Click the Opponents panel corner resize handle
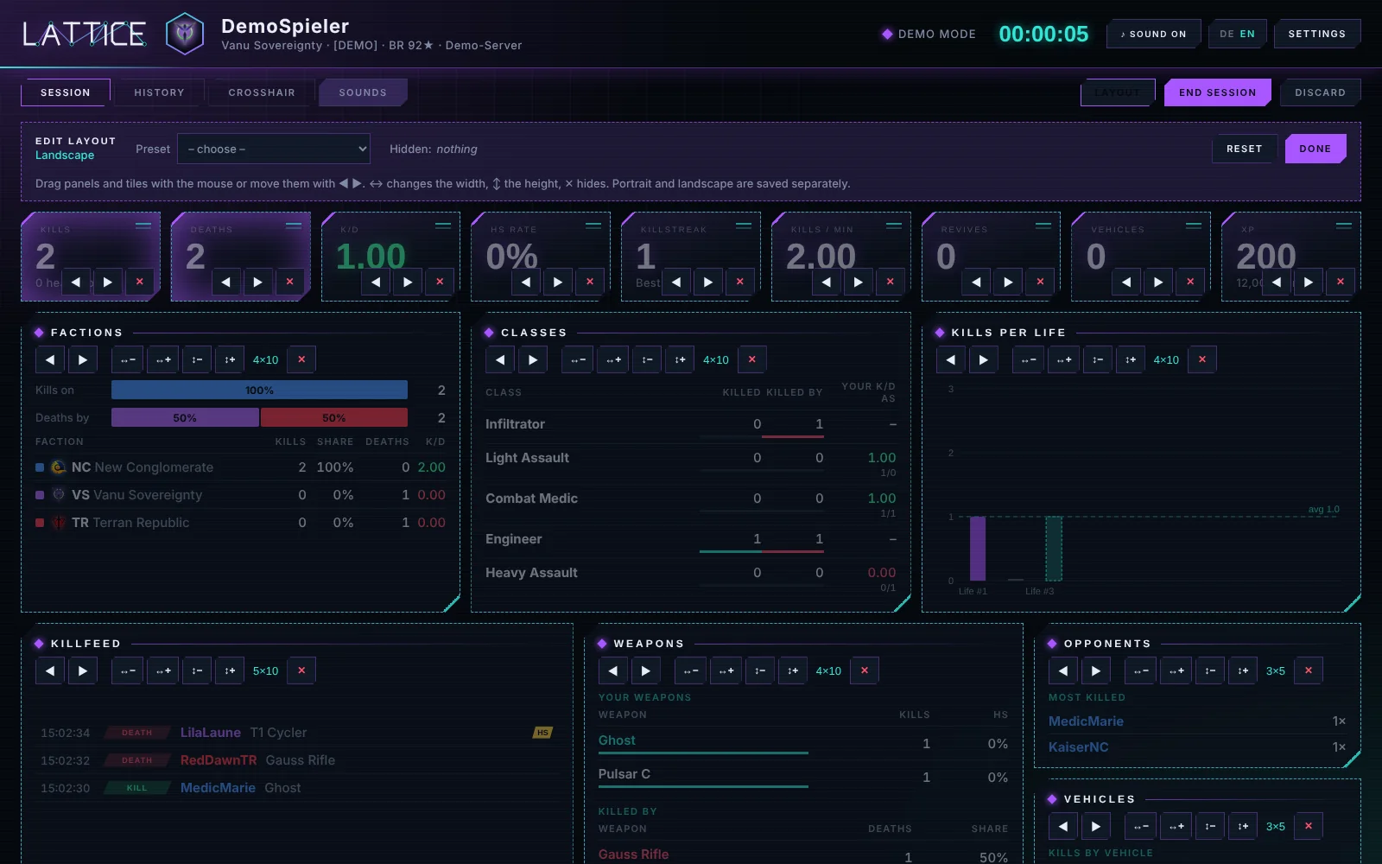The width and height of the screenshot is (1382, 864). (x=1353, y=759)
